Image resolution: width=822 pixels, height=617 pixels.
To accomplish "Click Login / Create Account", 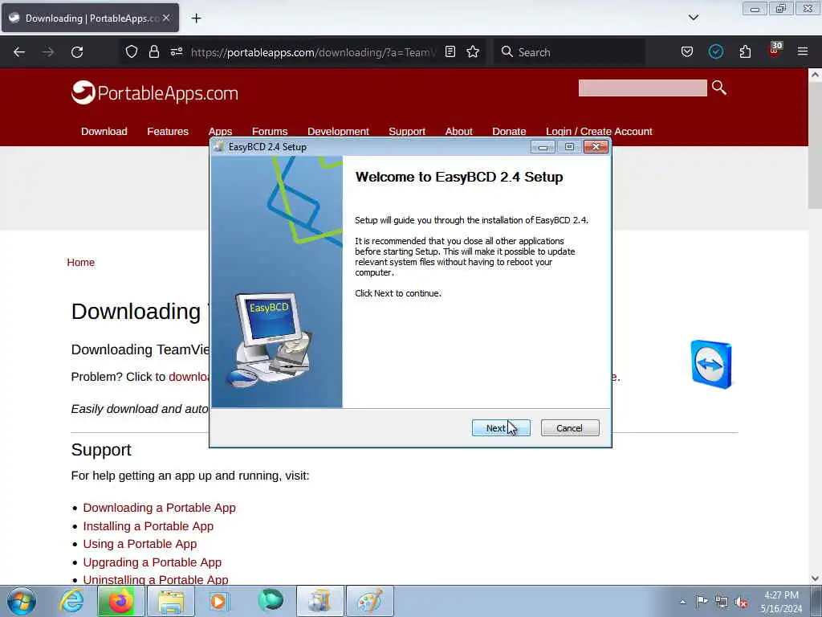I will tap(599, 131).
